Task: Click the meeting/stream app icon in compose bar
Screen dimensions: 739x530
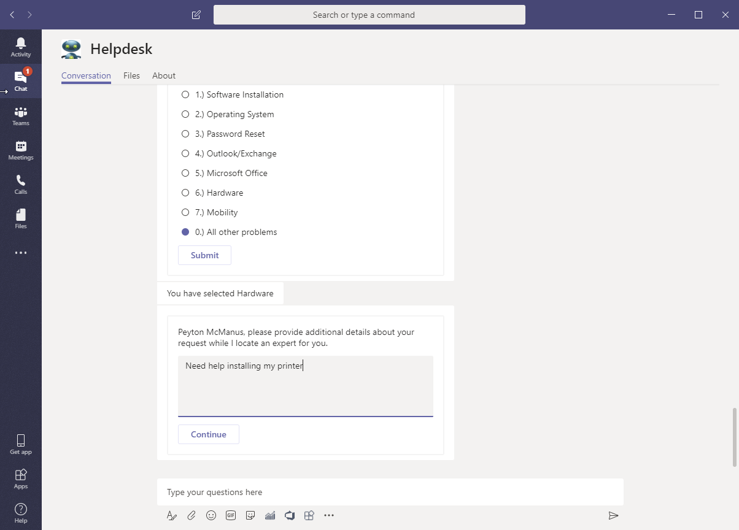Action: (x=290, y=515)
